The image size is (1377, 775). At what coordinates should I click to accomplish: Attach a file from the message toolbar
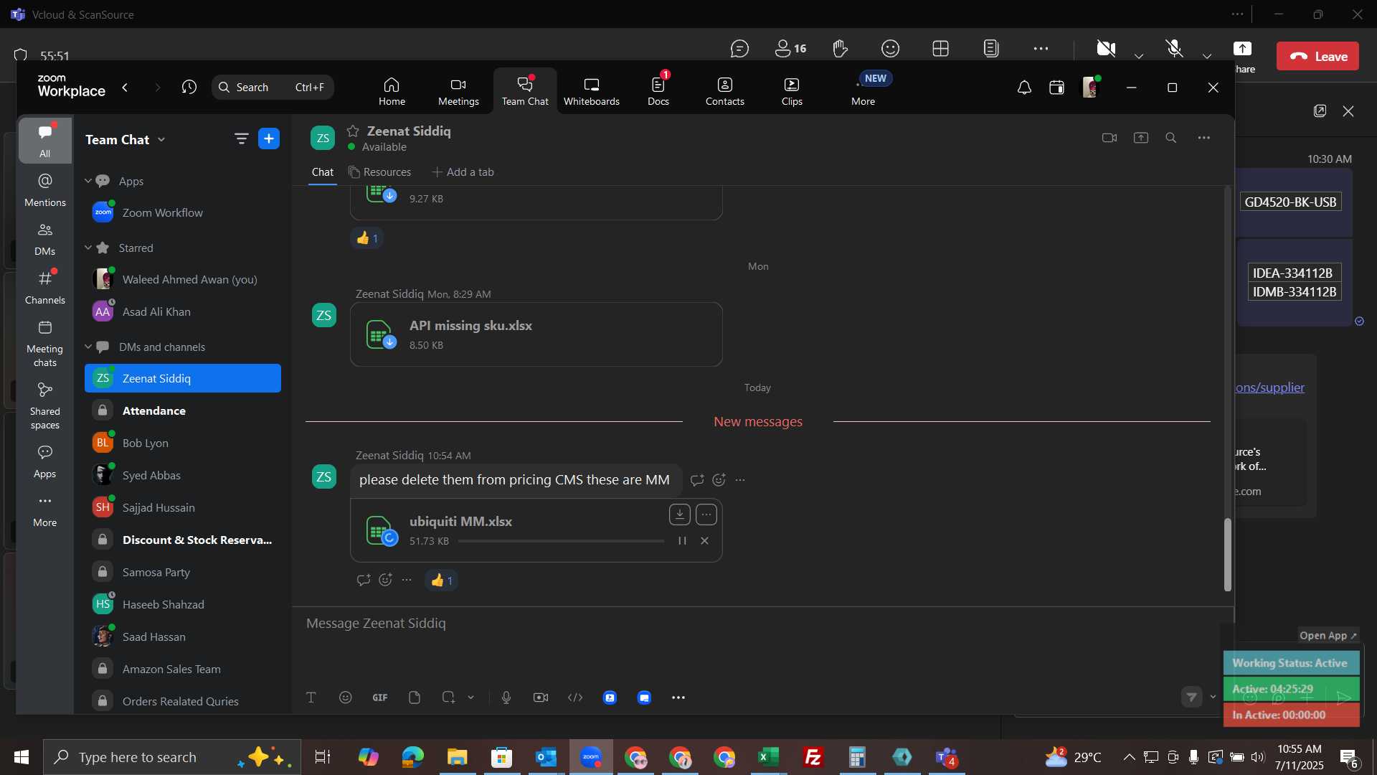(415, 697)
